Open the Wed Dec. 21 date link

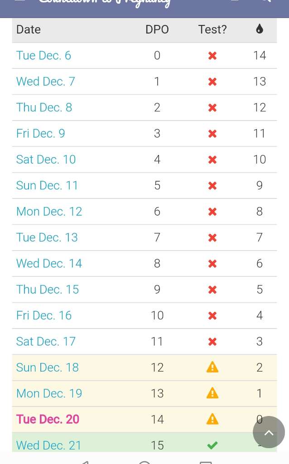(x=48, y=445)
